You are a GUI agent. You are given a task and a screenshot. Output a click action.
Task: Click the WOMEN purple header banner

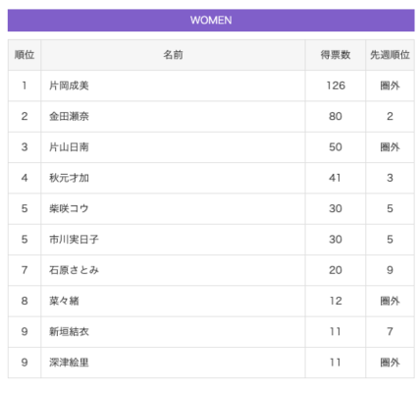(x=211, y=21)
